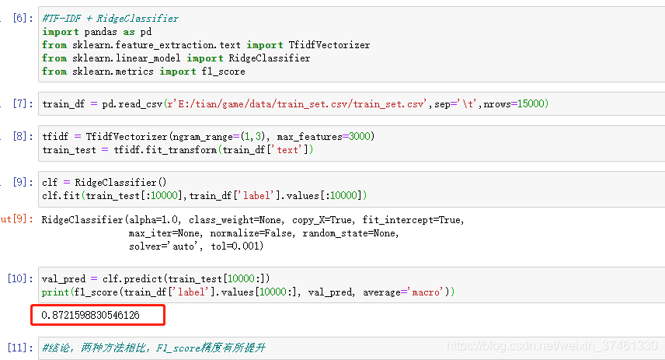Click the read_csv code cell [7]

[352, 103]
